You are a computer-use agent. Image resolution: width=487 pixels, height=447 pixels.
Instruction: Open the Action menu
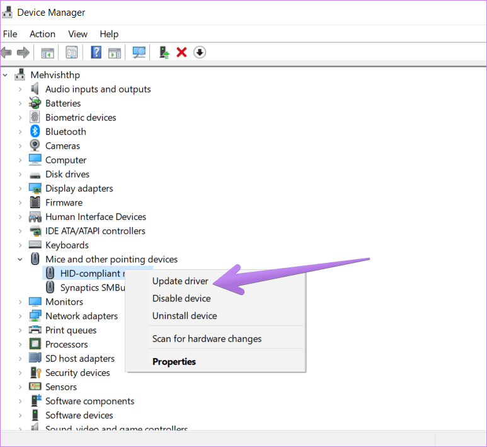click(x=43, y=34)
